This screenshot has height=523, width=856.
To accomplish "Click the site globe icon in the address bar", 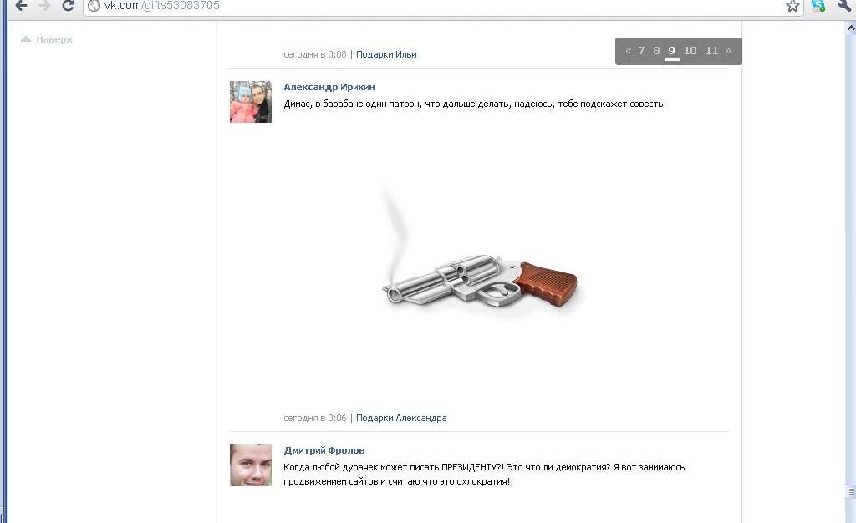I will coord(94,6).
